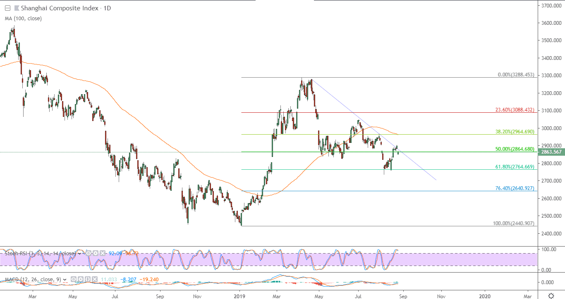565x299 pixels.
Task: Remove the Stoch RSI indicator with its X icon
Action: (102, 253)
